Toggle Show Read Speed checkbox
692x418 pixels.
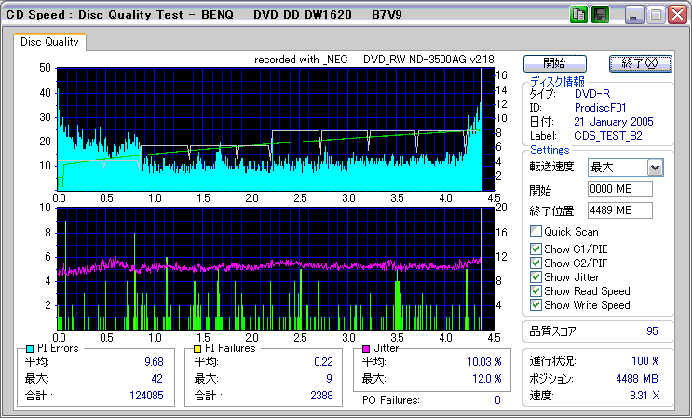coord(536,291)
